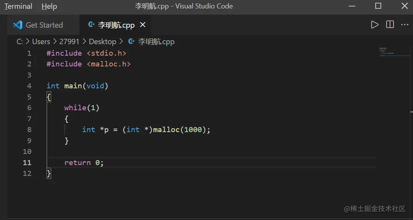Select the 李明航.cpp editor tab
413x220 pixels.
click(116, 25)
